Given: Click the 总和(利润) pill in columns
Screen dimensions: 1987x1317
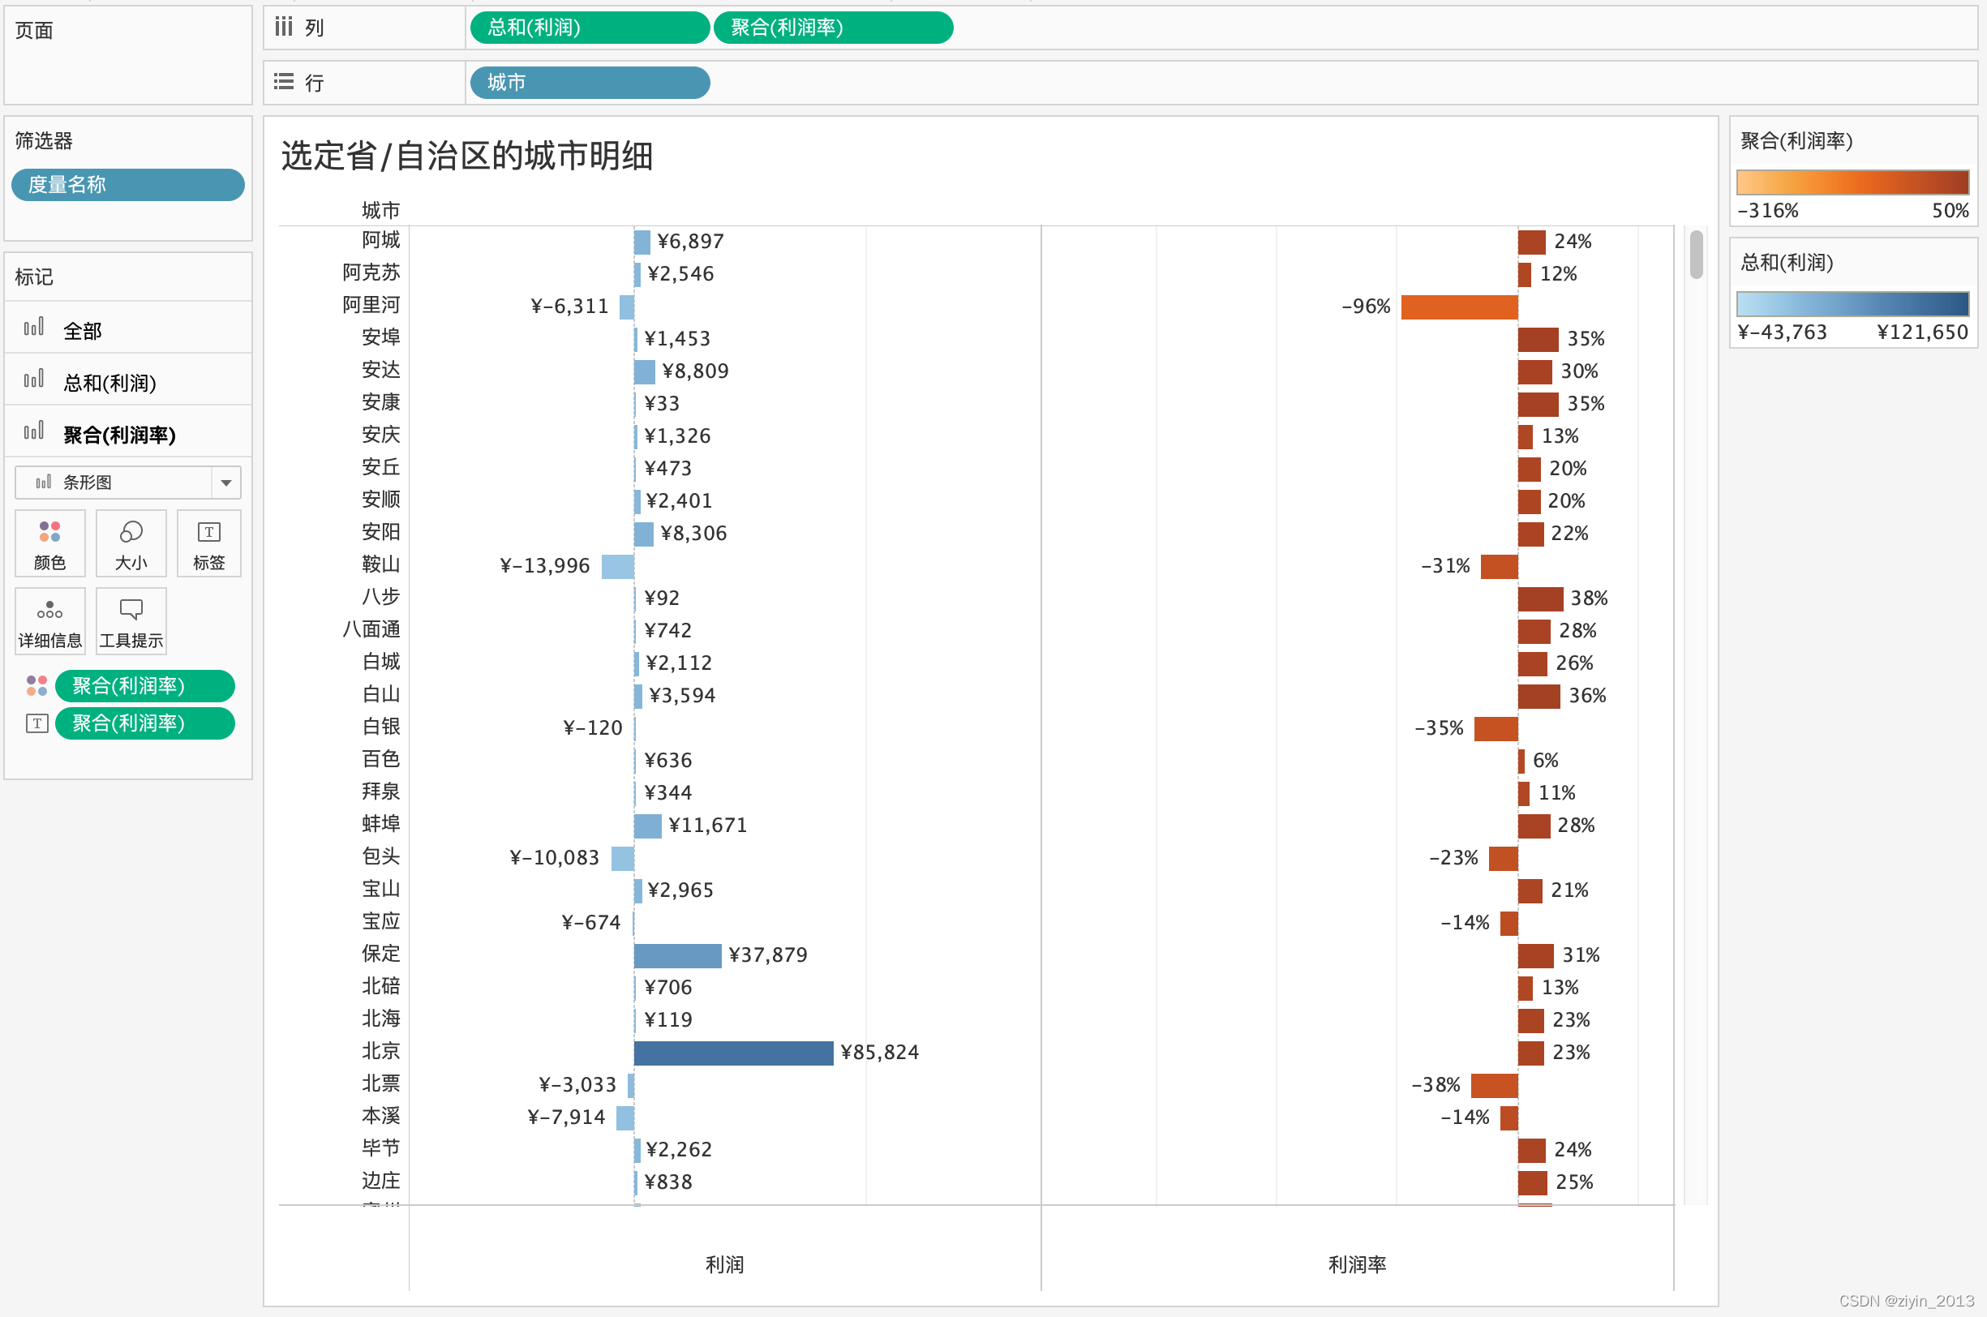Looking at the screenshot, I should [x=590, y=27].
